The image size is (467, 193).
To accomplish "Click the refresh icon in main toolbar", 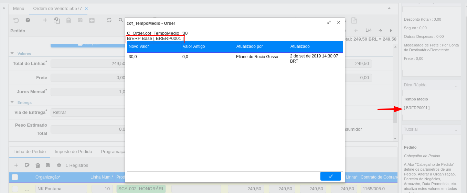I will point(109,20).
